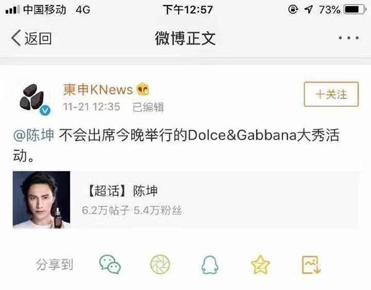371x290 pixels.
Task: Tap the blue verified badge
Action: click(45, 110)
